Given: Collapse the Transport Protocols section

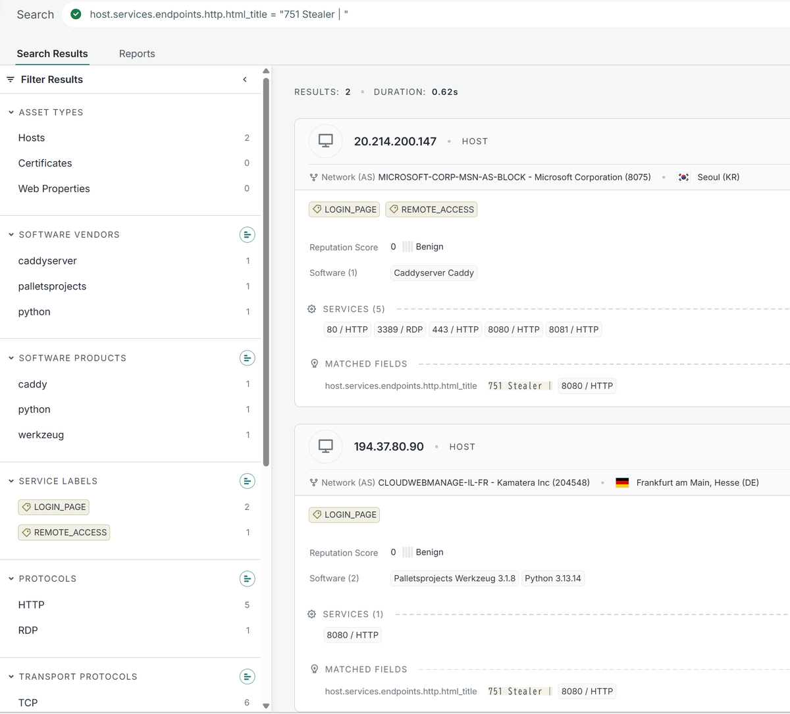Looking at the screenshot, I should pyautogui.click(x=11, y=676).
